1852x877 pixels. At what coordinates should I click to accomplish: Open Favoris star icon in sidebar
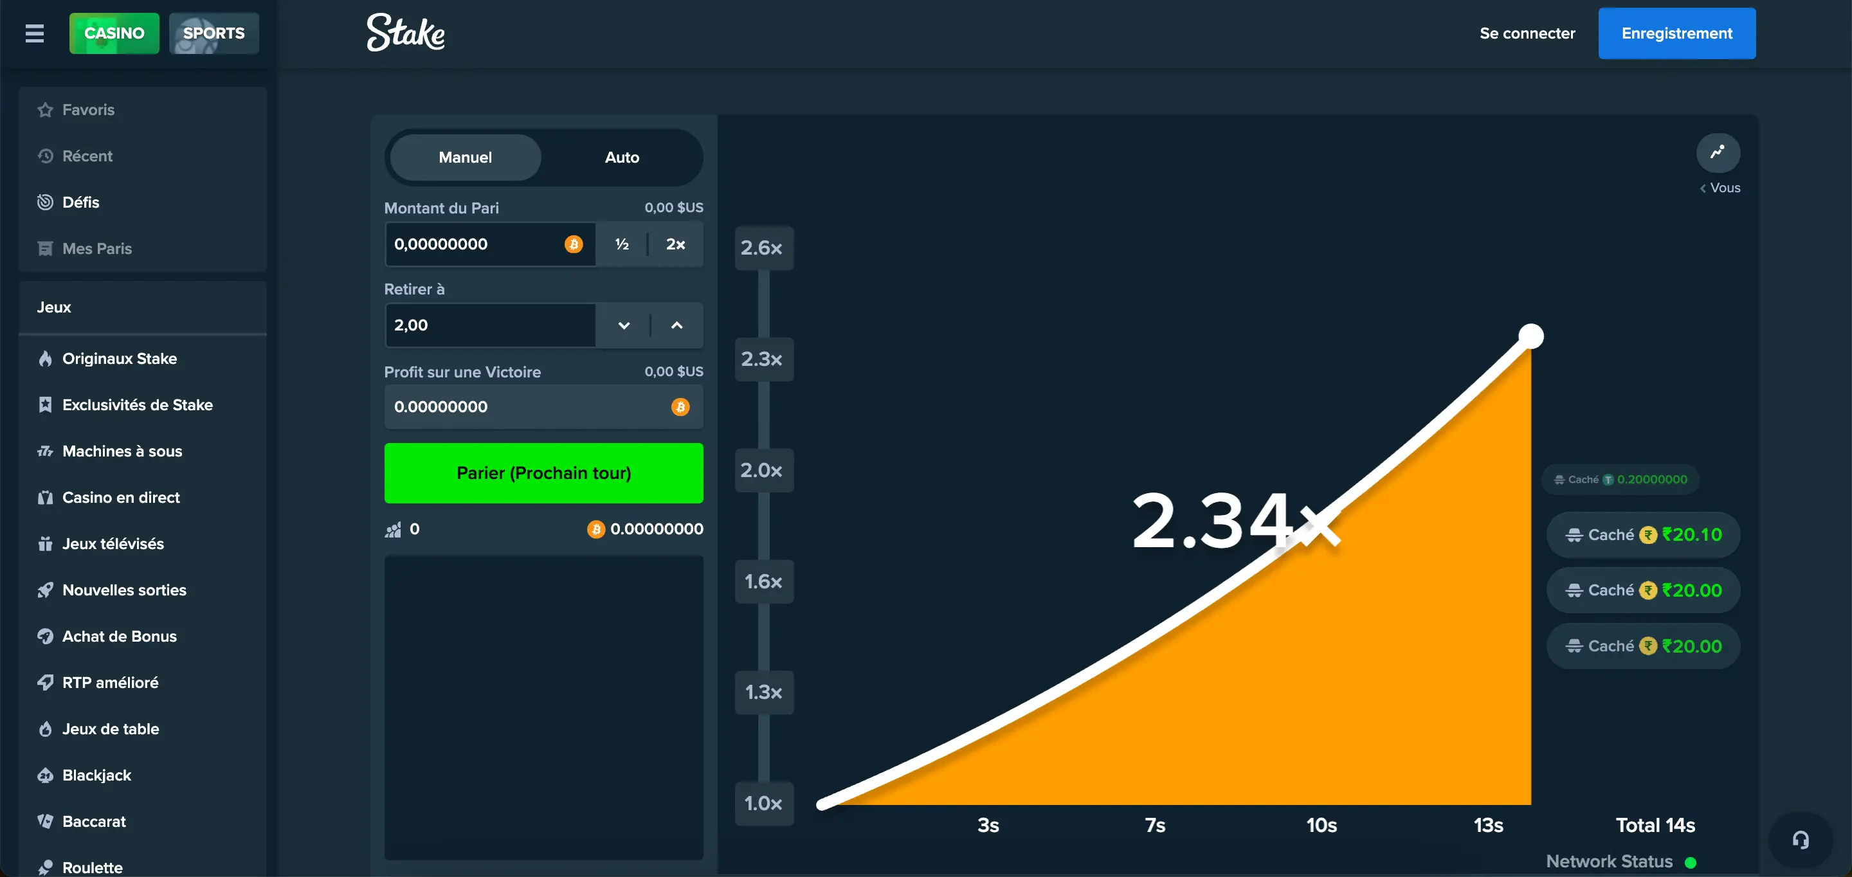point(45,110)
